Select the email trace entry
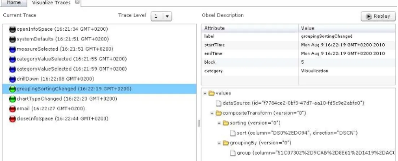This screenshot has height=161, width=398. [99, 109]
